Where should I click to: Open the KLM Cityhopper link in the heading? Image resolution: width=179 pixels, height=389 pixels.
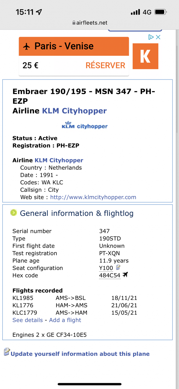point(74,111)
